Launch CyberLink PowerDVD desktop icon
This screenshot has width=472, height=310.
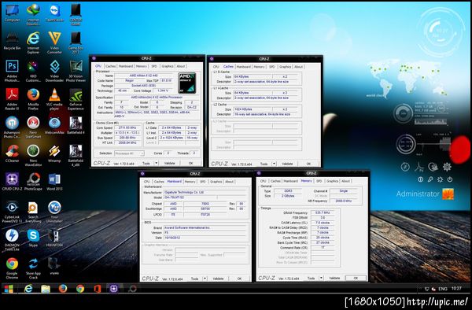point(12,212)
